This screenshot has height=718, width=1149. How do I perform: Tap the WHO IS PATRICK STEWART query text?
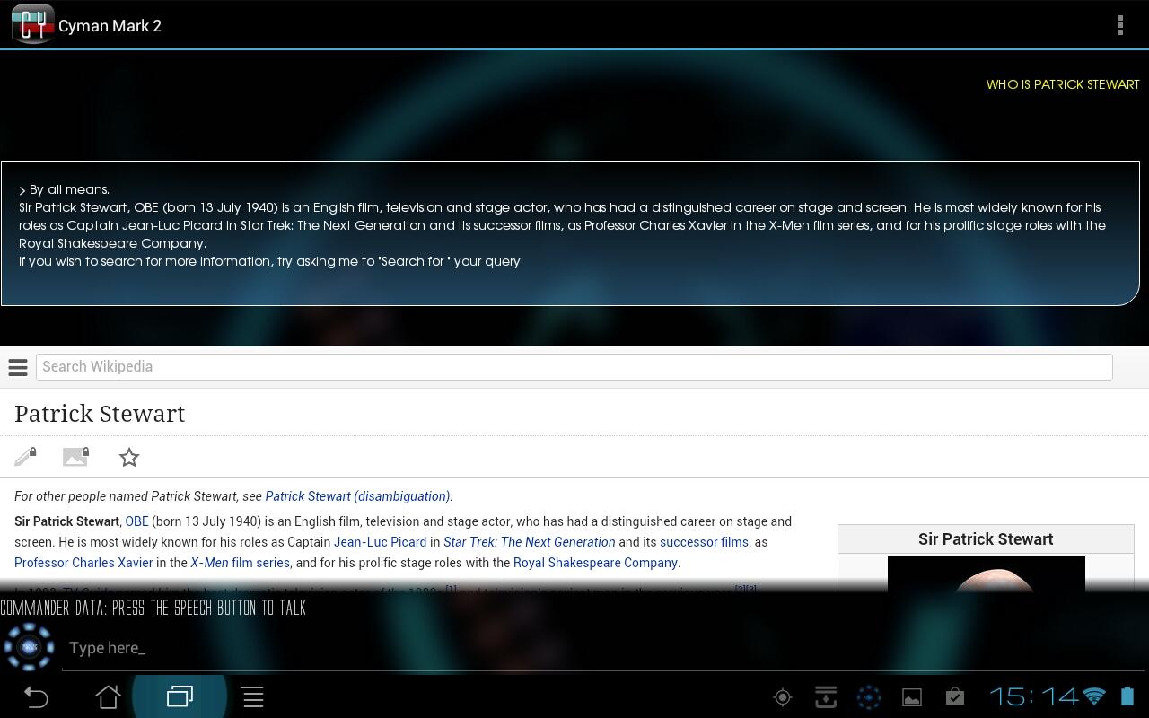[1063, 84]
